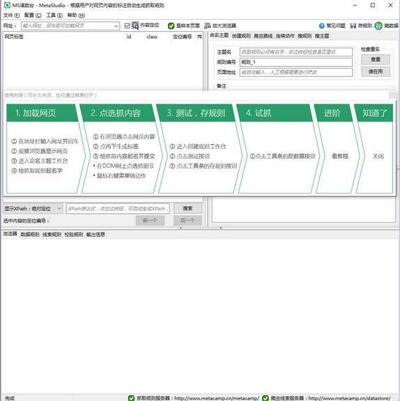Click the green check icon beside 爬虫线索服务器
The image size is (400, 401).
click(x=266, y=398)
